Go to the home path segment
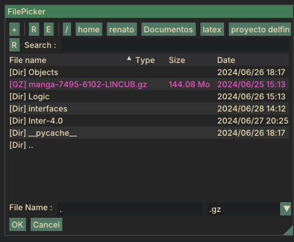Viewport: 294px width, 242px height. [89, 29]
